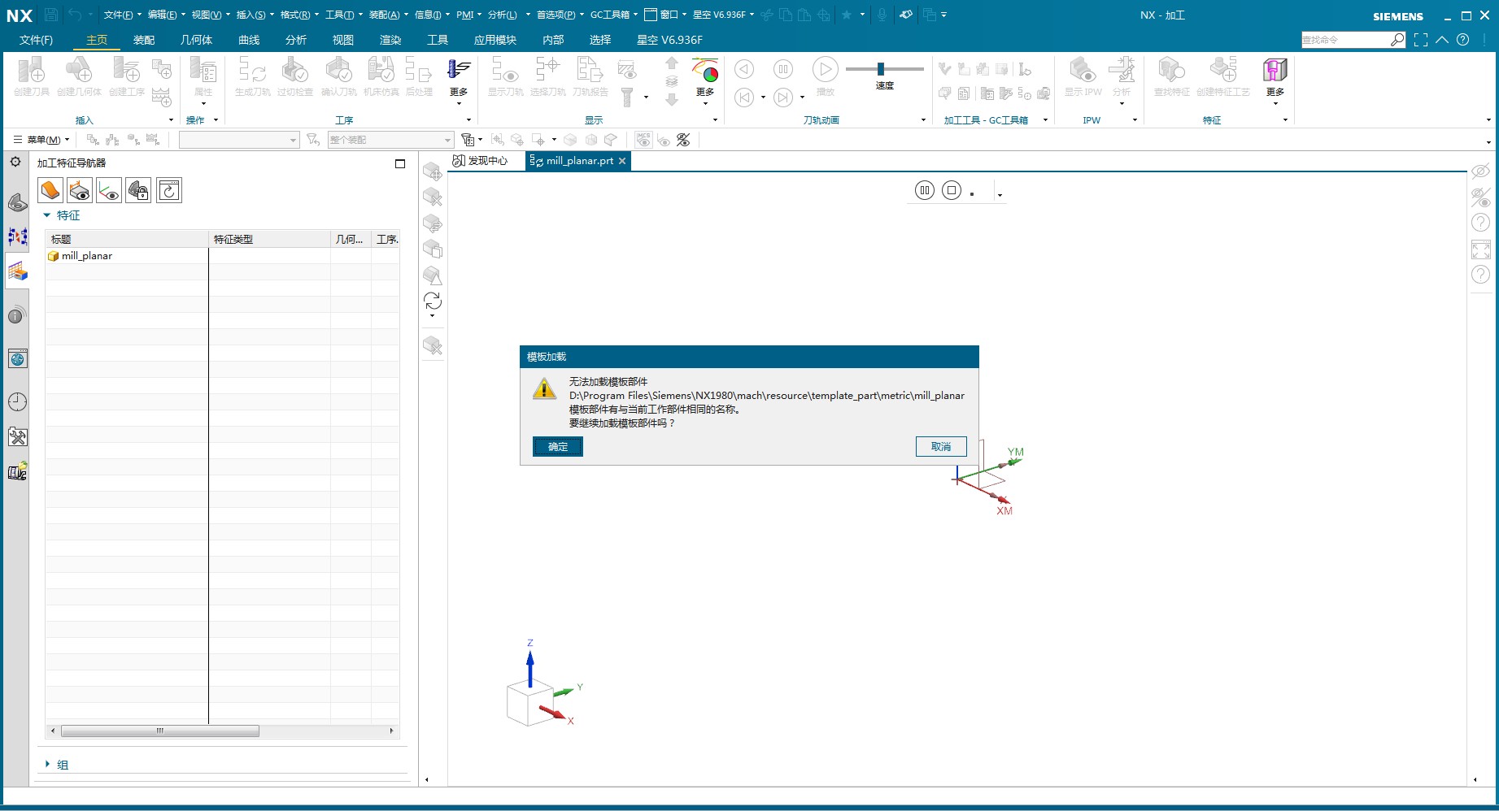Screen dimensions: 1499x811
Task: Toggle top hidden-eye icon on right border
Action: tap(1481, 171)
